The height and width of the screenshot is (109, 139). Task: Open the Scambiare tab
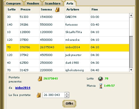click(x=53, y=4)
